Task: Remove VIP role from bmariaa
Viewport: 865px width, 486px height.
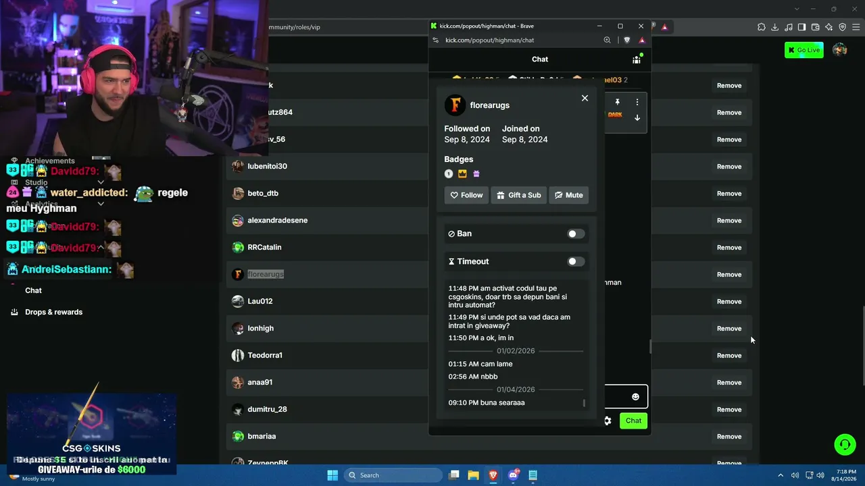Action: coord(729,437)
